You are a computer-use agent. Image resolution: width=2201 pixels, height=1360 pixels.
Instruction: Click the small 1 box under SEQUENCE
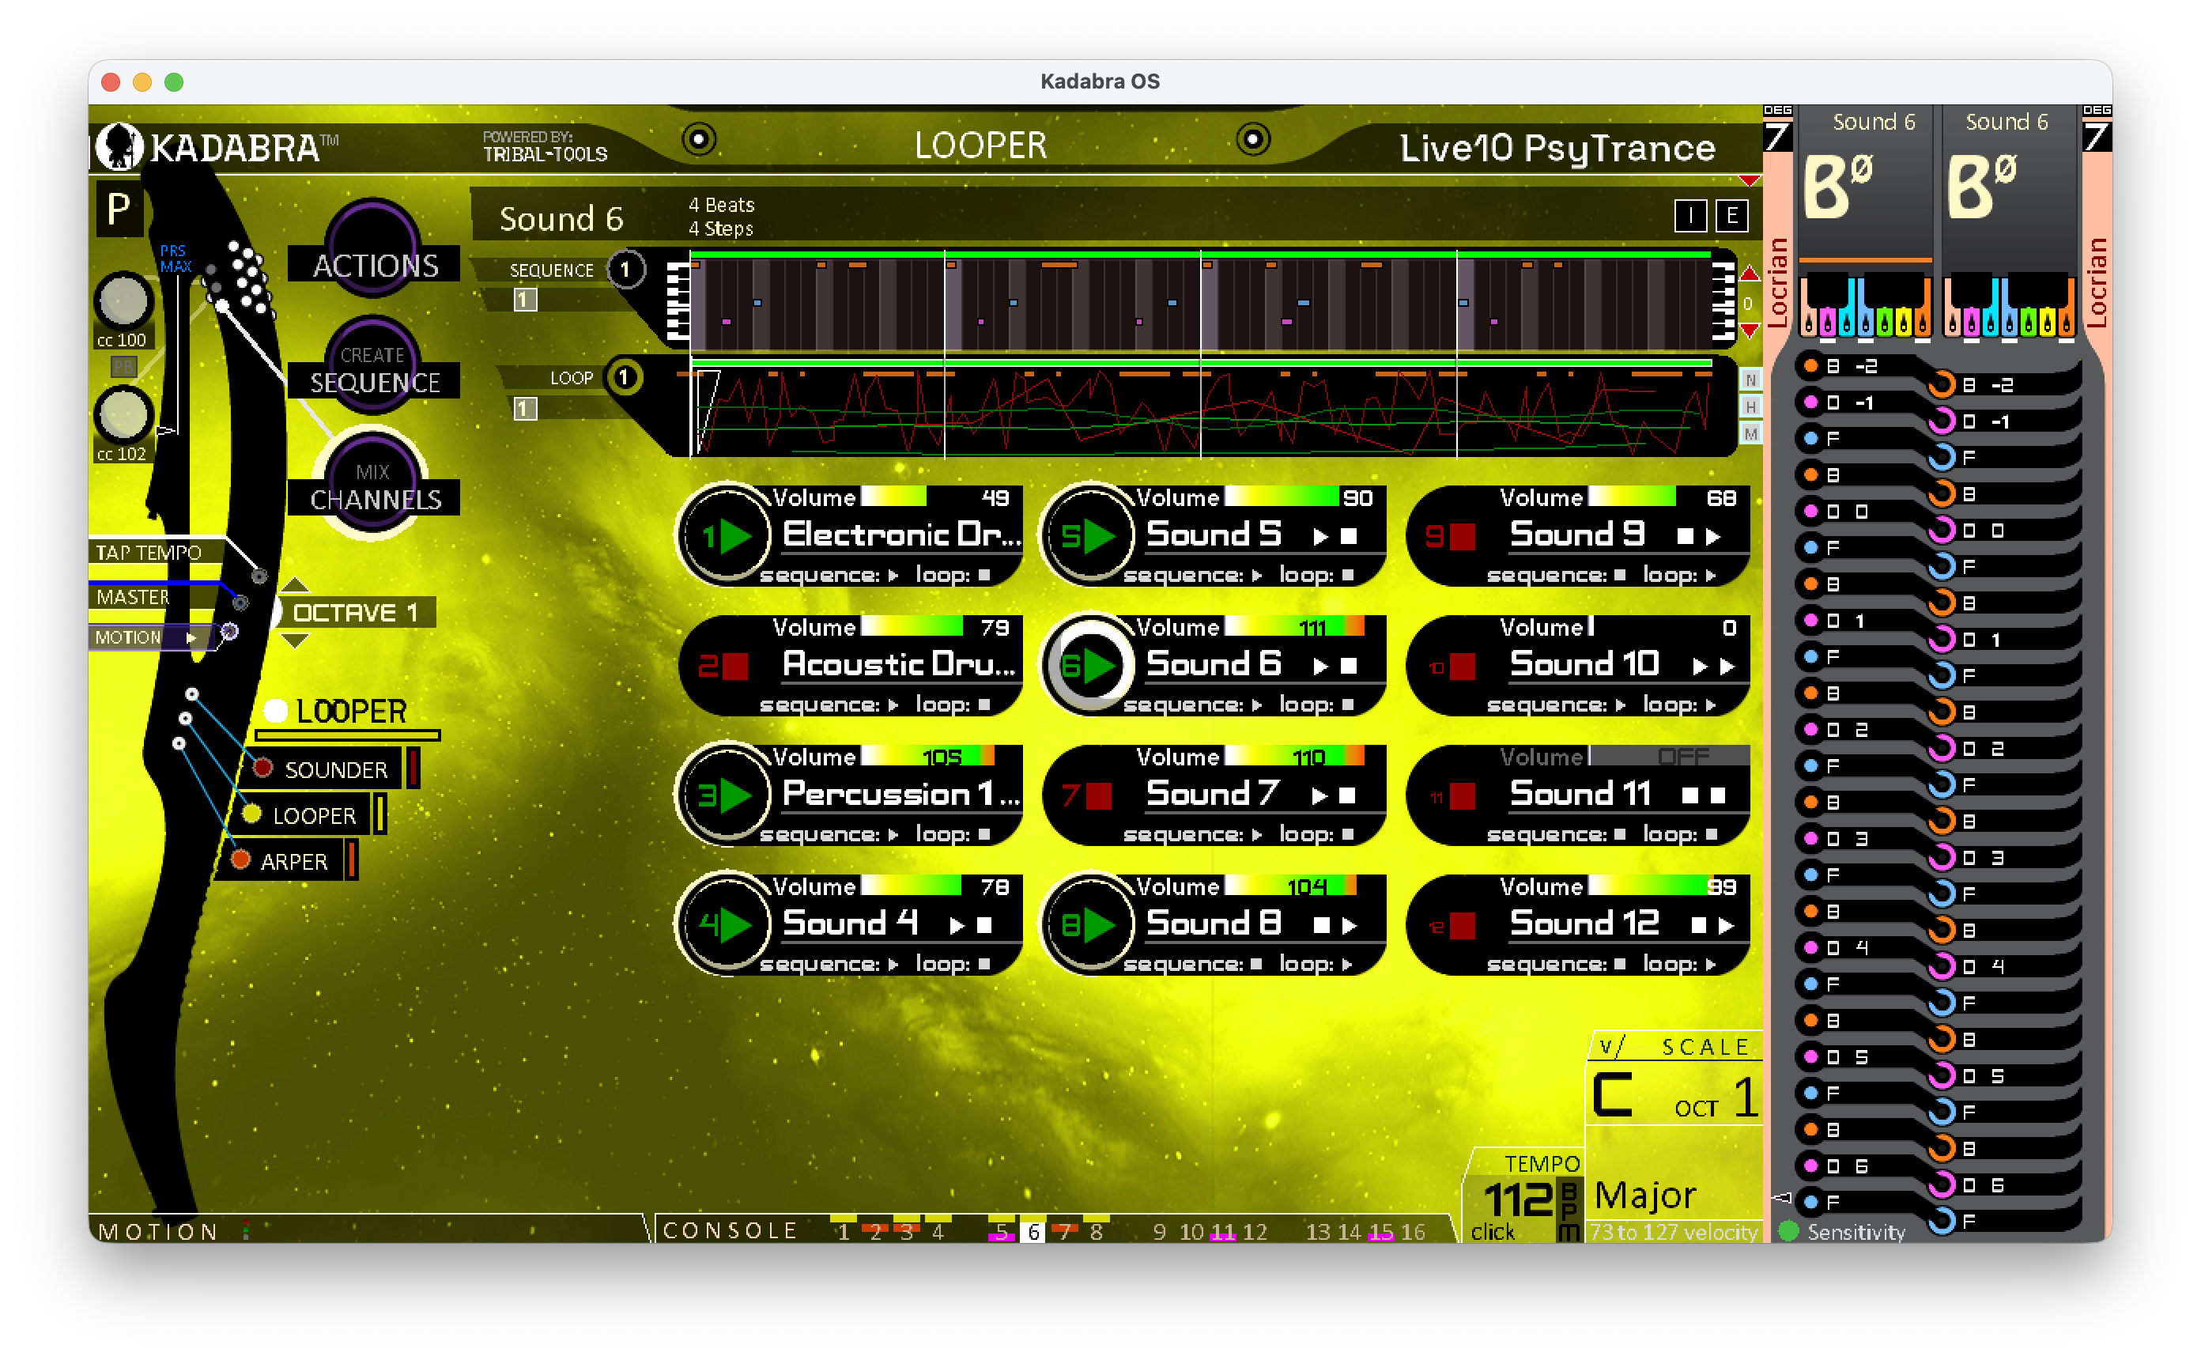[525, 300]
